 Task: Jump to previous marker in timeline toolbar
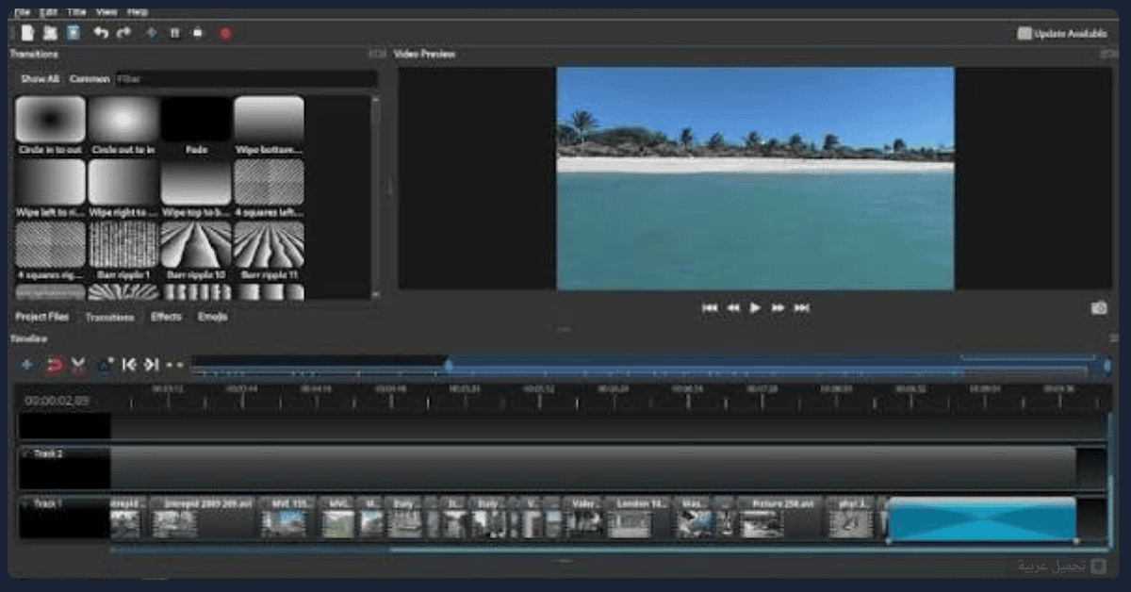(129, 364)
